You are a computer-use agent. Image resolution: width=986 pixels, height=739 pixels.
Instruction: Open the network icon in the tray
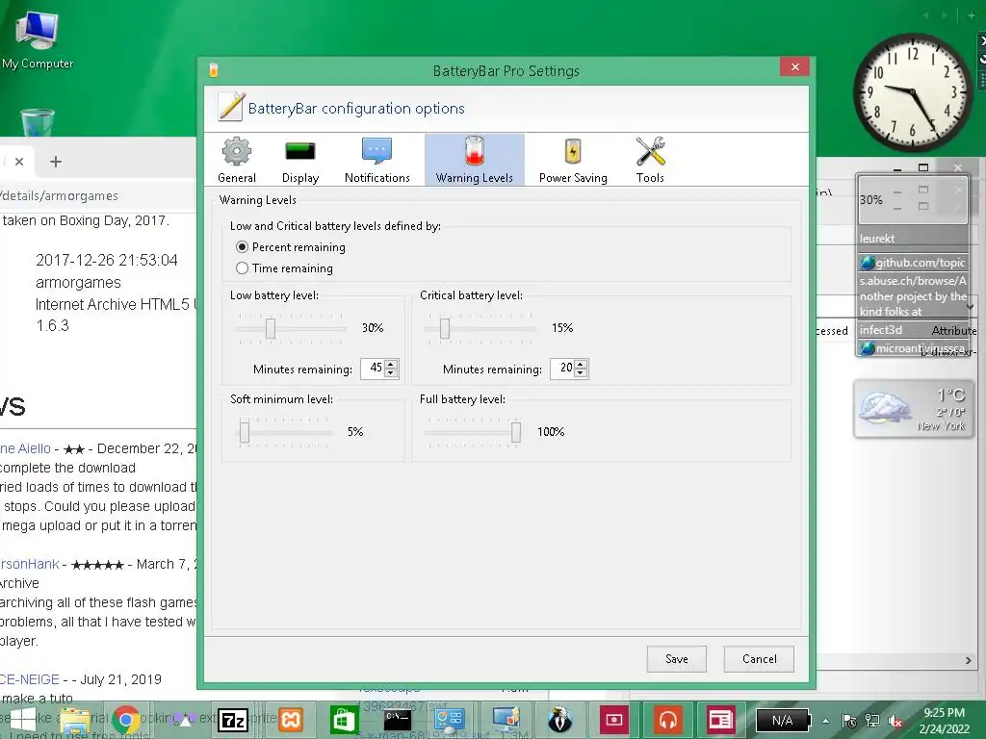click(x=872, y=721)
